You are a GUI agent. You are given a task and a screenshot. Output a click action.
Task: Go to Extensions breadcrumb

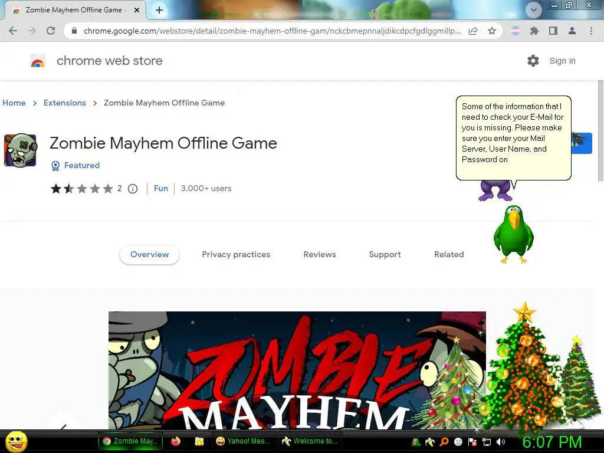click(x=65, y=103)
